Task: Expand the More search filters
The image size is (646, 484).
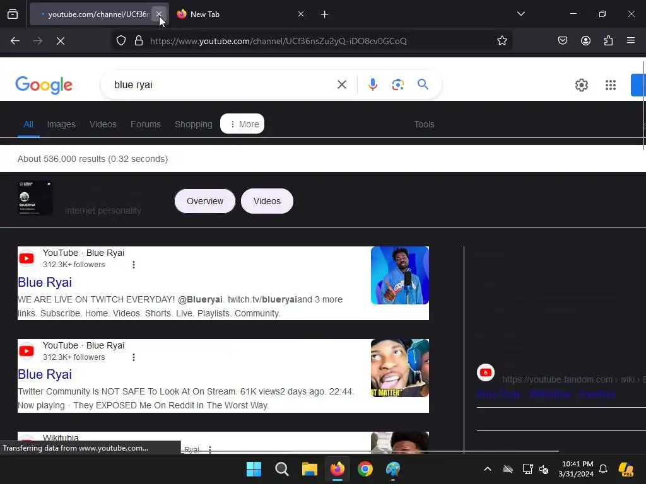Action: point(242,124)
